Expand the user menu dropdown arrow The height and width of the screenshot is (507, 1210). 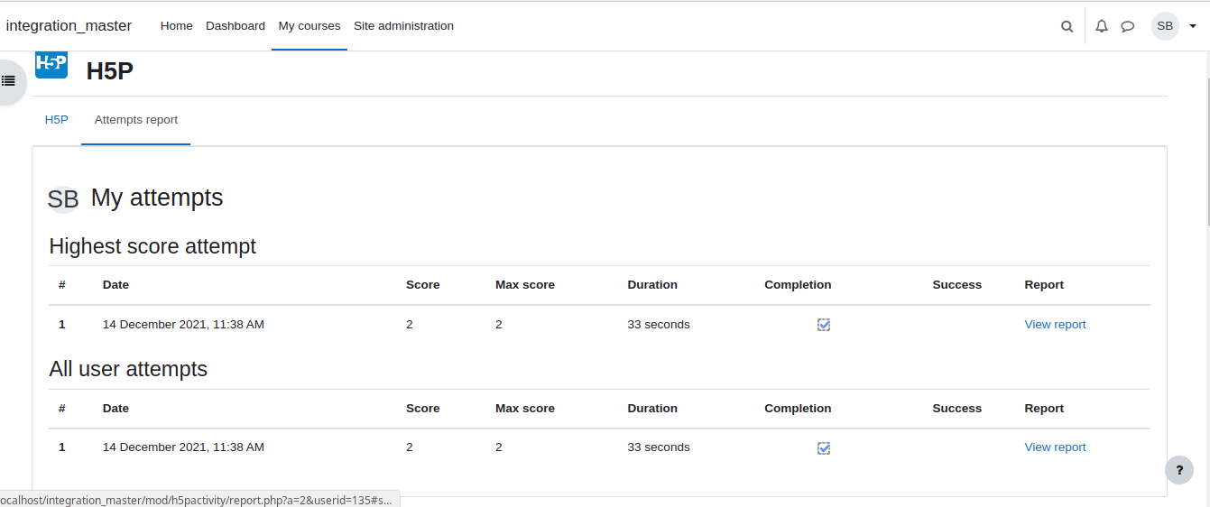[1193, 26]
